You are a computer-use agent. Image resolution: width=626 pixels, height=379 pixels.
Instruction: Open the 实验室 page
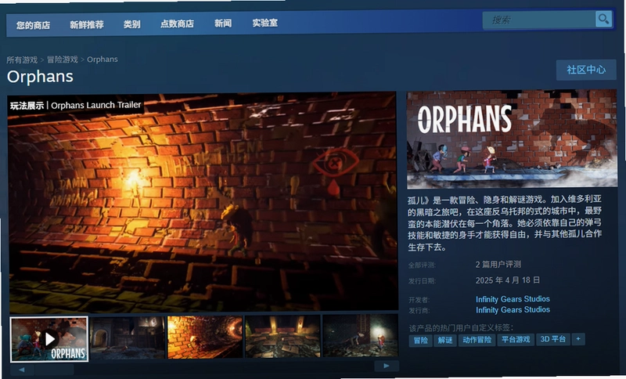click(264, 23)
